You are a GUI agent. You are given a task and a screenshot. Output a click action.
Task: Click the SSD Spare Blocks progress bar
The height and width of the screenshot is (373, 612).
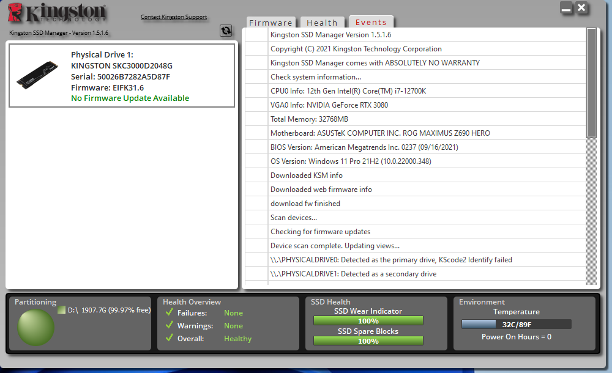368,341
